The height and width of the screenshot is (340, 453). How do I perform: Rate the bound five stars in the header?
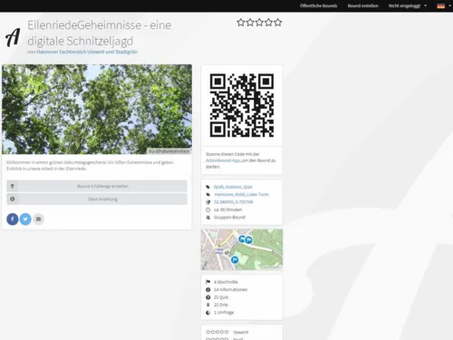tap(278, 23)
